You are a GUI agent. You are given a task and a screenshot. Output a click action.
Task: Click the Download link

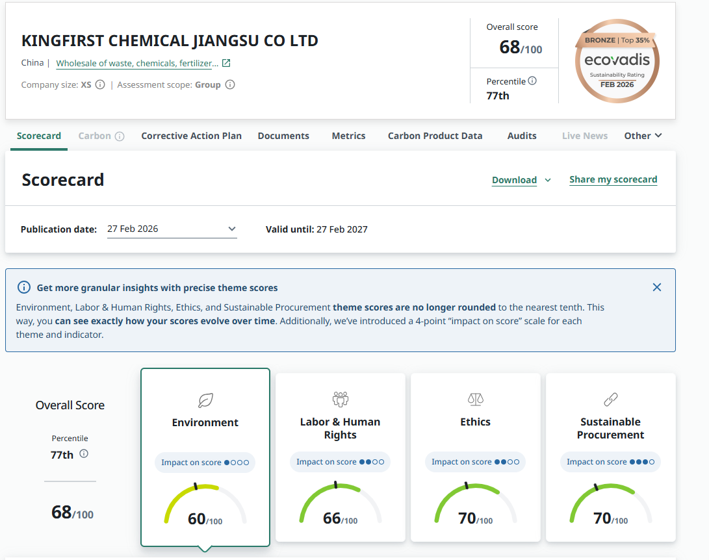coord(514,180)
